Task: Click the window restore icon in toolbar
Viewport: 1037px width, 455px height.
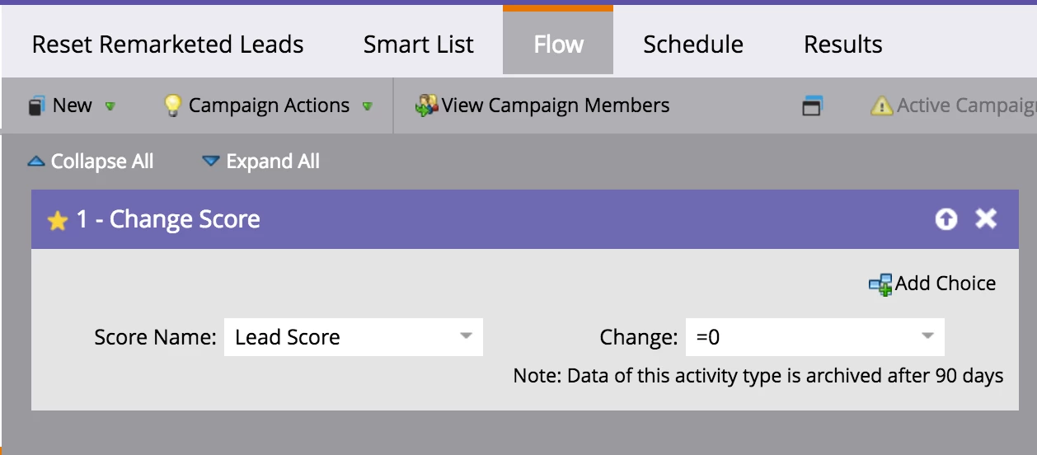Action: tap(812, 106)
